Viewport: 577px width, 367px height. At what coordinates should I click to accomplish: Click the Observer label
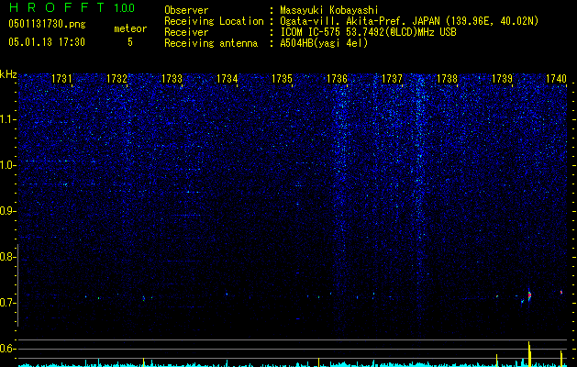[186, 10]
